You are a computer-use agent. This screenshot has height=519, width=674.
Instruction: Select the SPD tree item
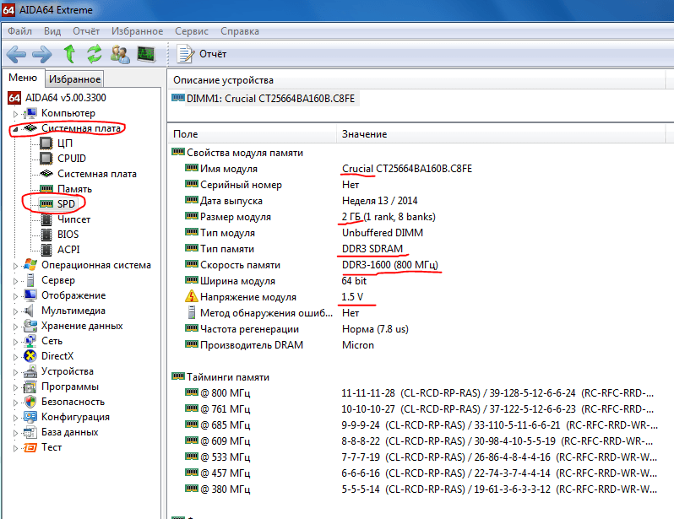(66, 204)
